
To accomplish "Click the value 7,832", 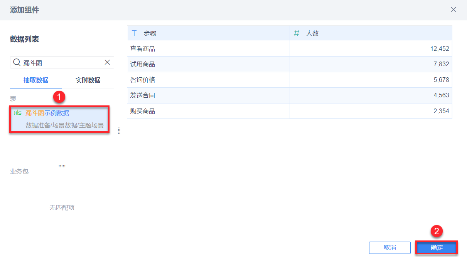I will click(441, 64).
